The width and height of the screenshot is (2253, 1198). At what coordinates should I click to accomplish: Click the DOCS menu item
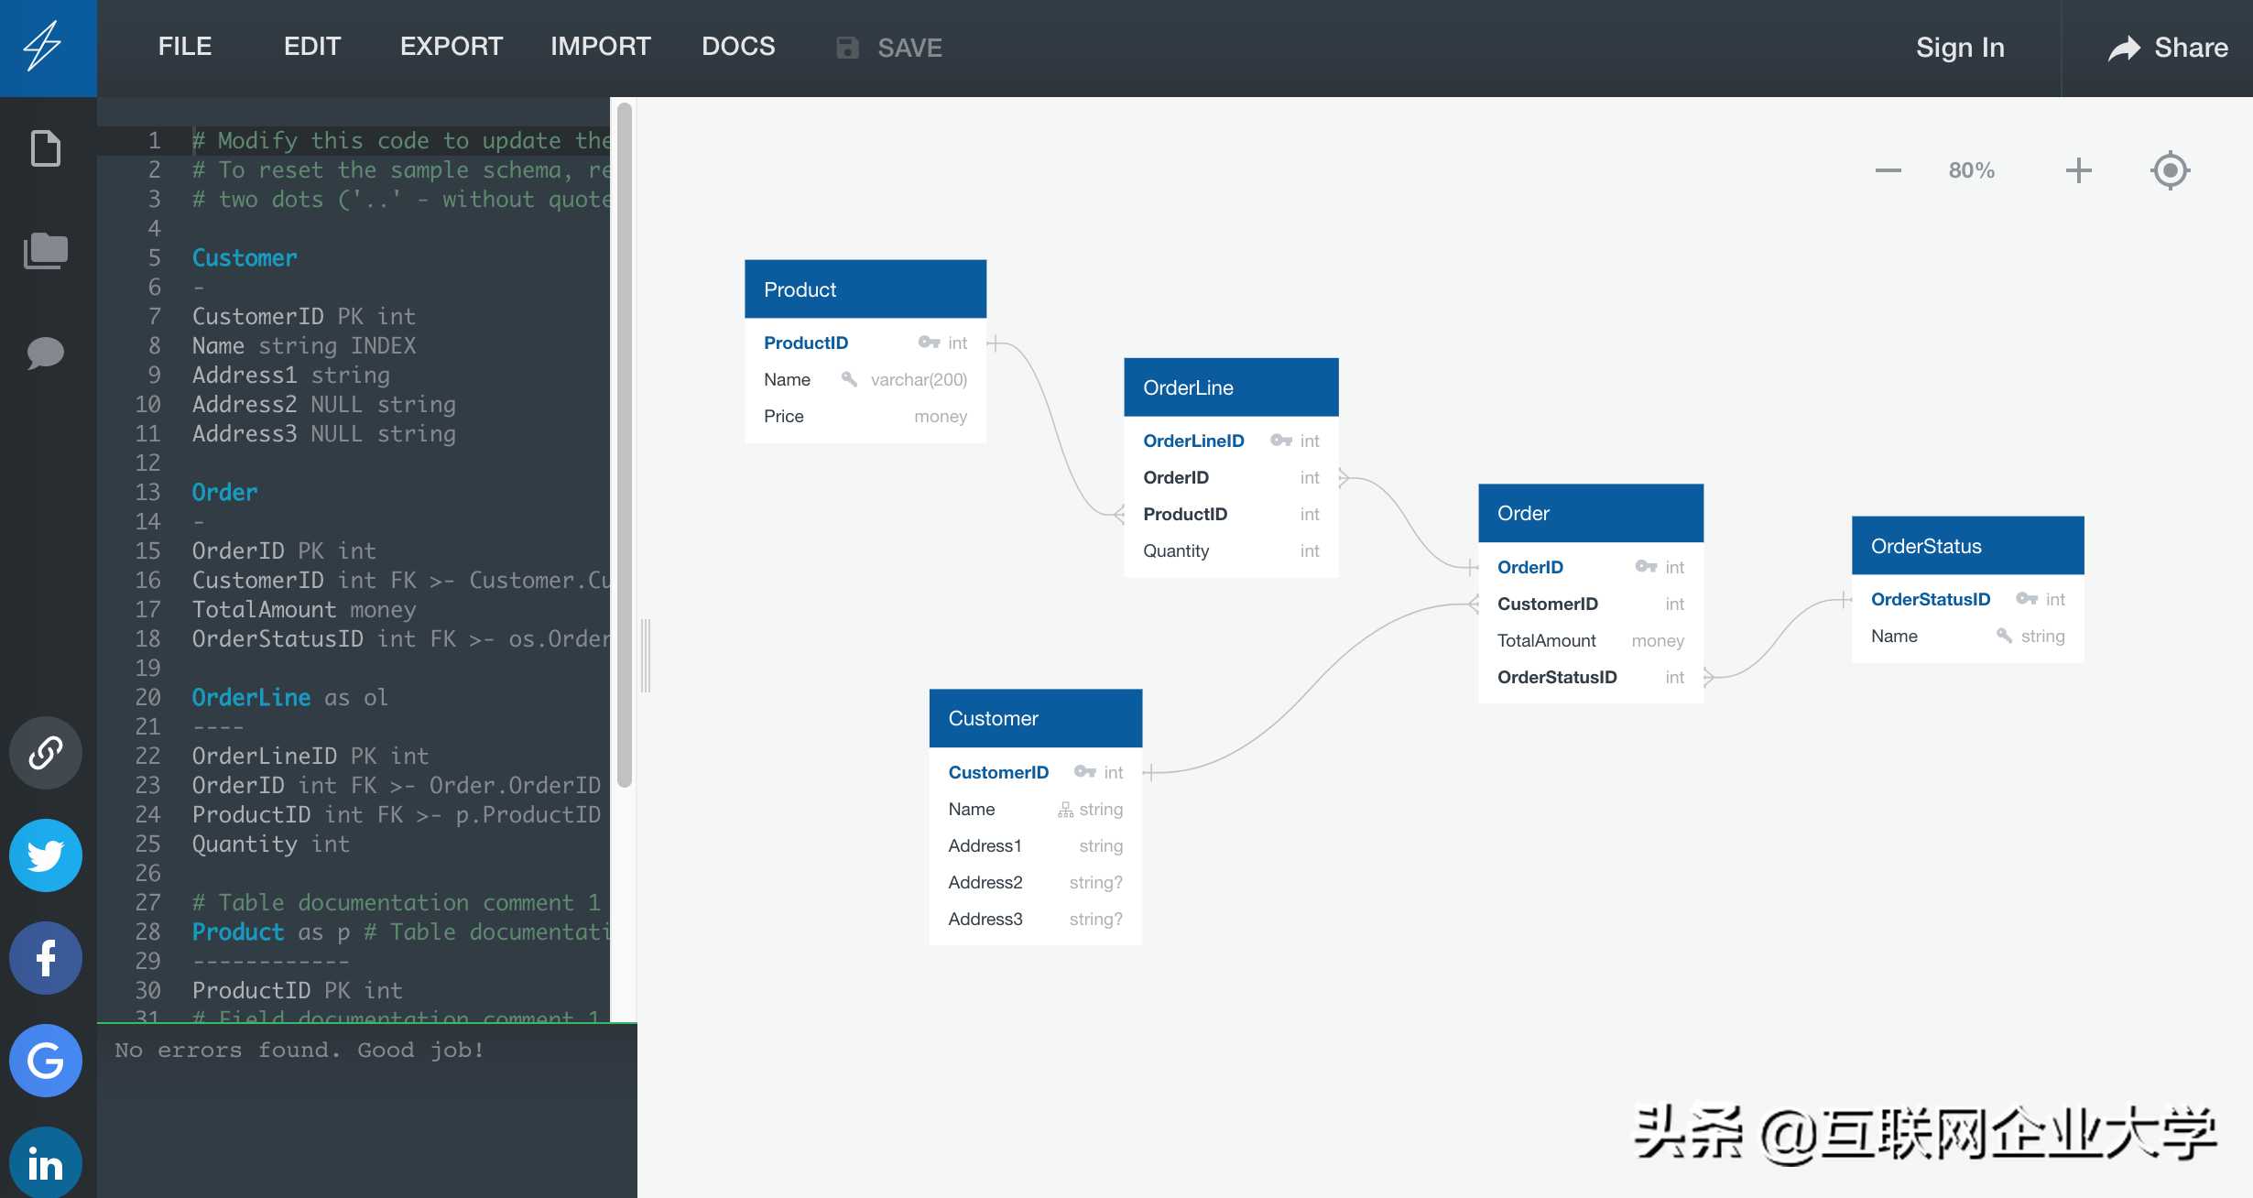click(737, 46)
